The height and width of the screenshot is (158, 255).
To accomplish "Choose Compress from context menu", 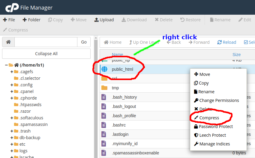I will tap(209, 118).
